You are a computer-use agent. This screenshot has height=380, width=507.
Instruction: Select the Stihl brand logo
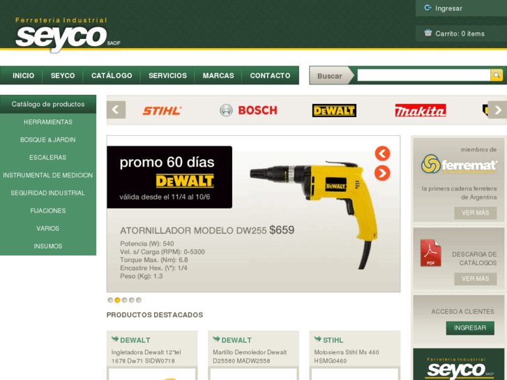(x=162, y=111)
